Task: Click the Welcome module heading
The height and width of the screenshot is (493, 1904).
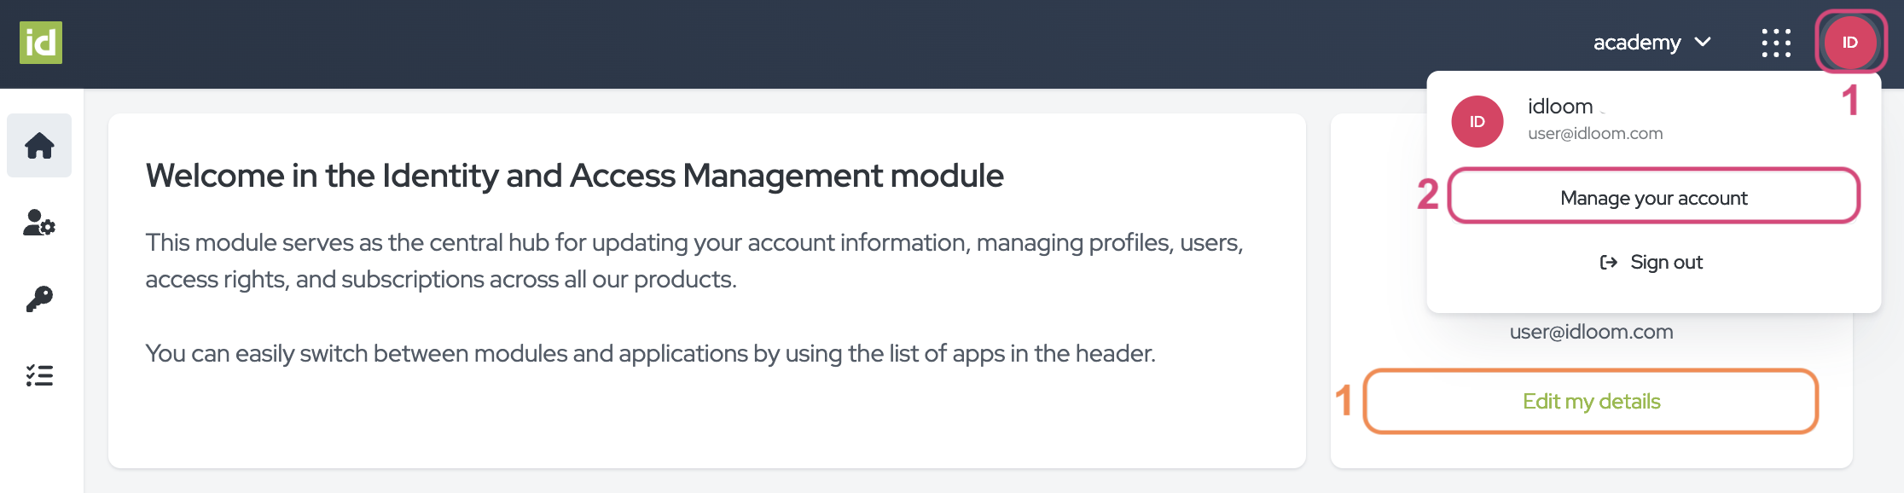Action: (x=574, y=176)
